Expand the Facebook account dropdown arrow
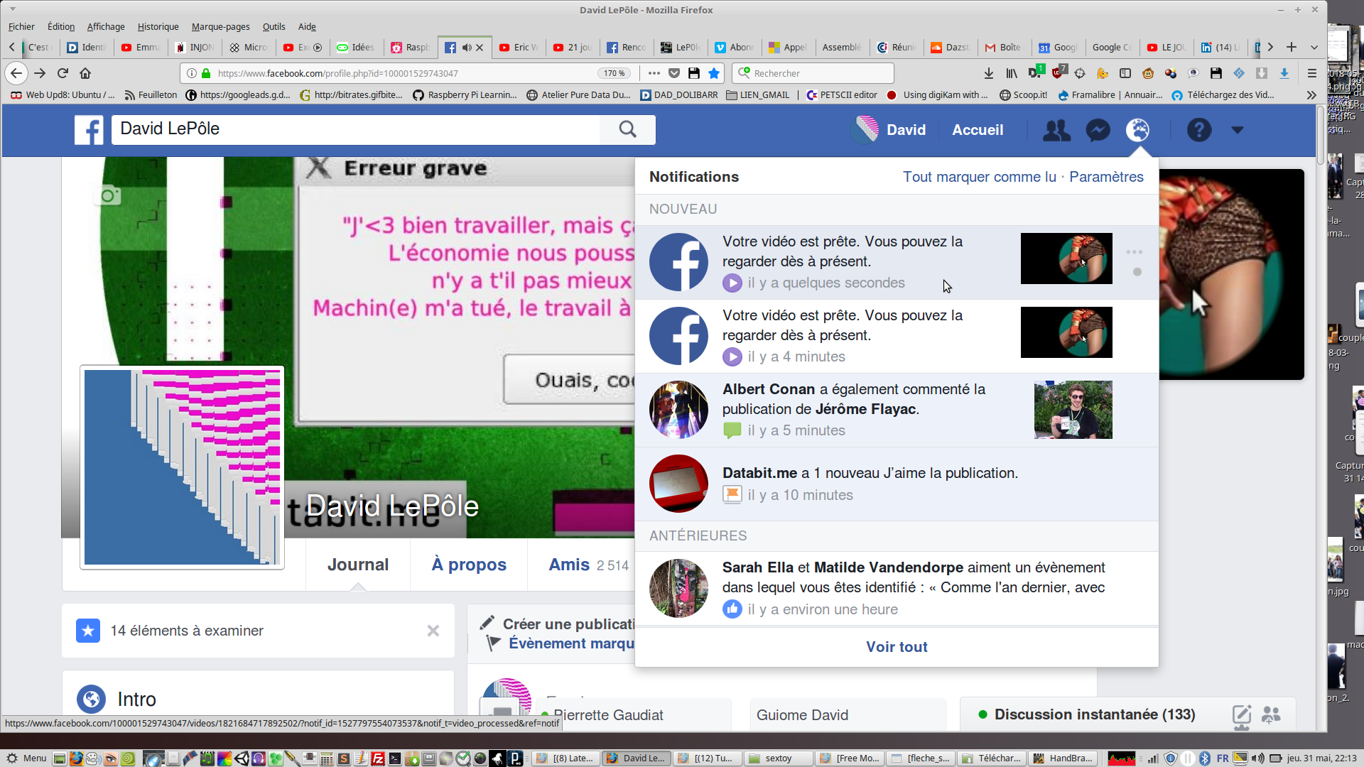 tap(1237, 130)
